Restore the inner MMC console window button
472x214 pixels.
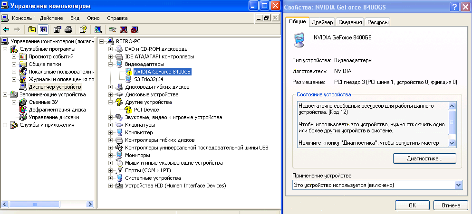tap(266, 18)
